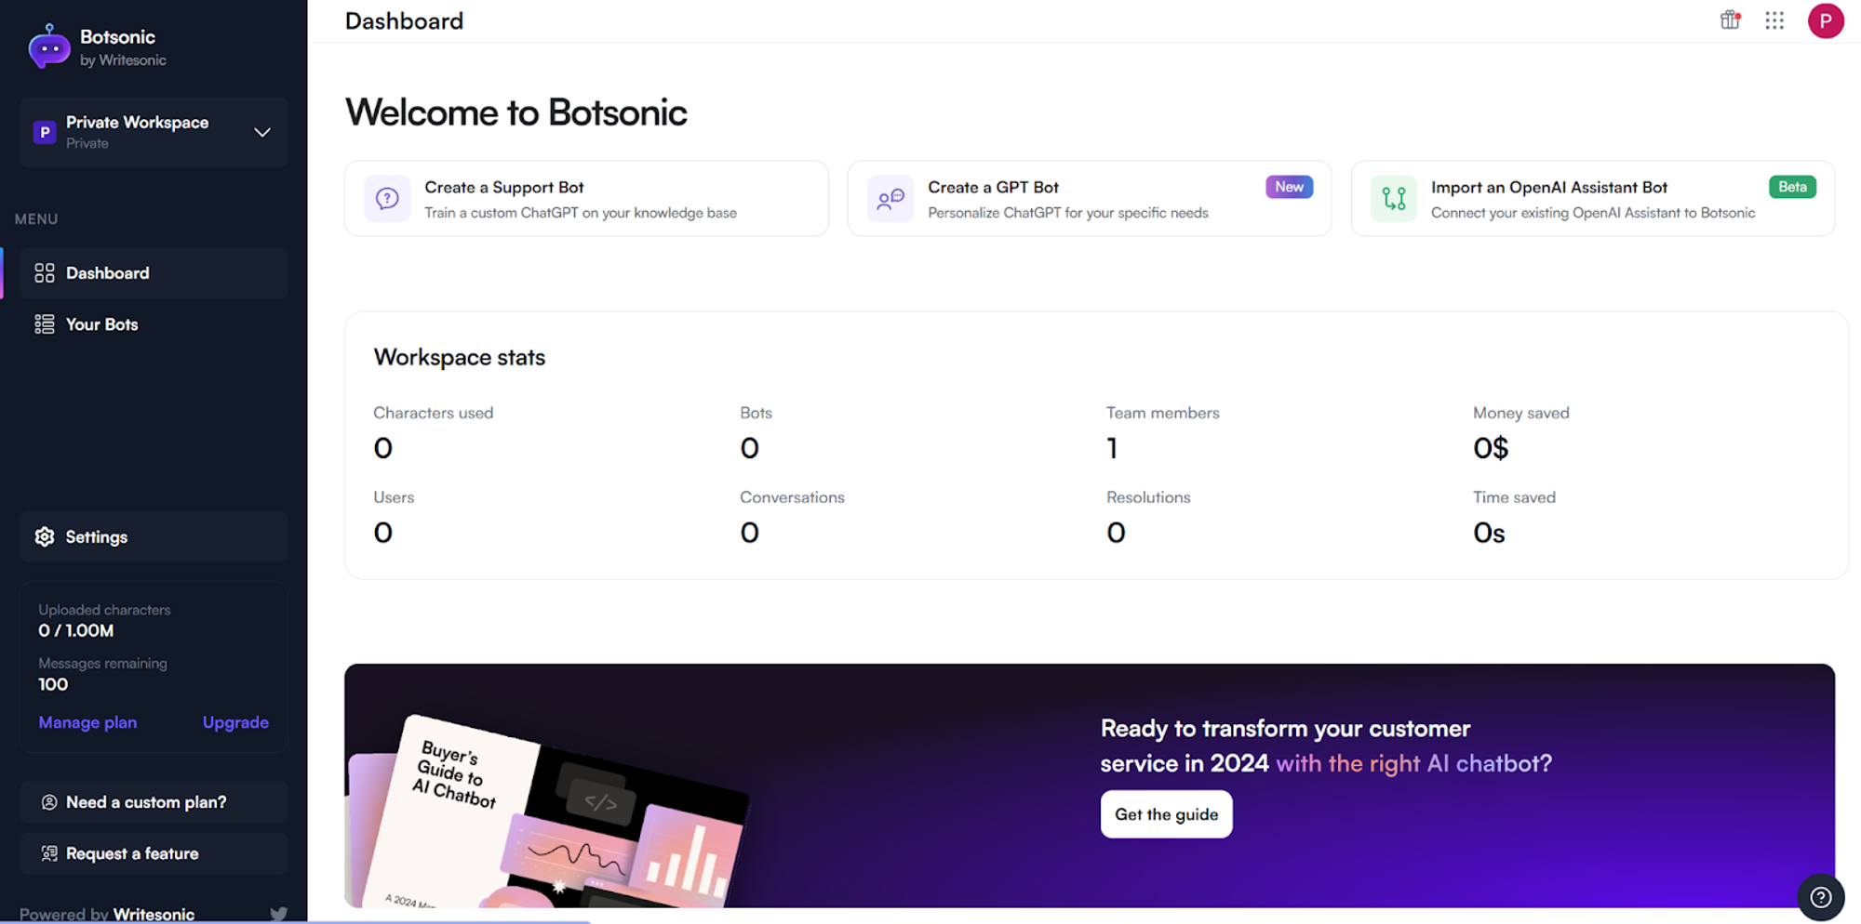Image resolution: width=1861 pixels, height=924 pixels.
Task: Open Settings via the gear icon
Action: coord(44,536)
